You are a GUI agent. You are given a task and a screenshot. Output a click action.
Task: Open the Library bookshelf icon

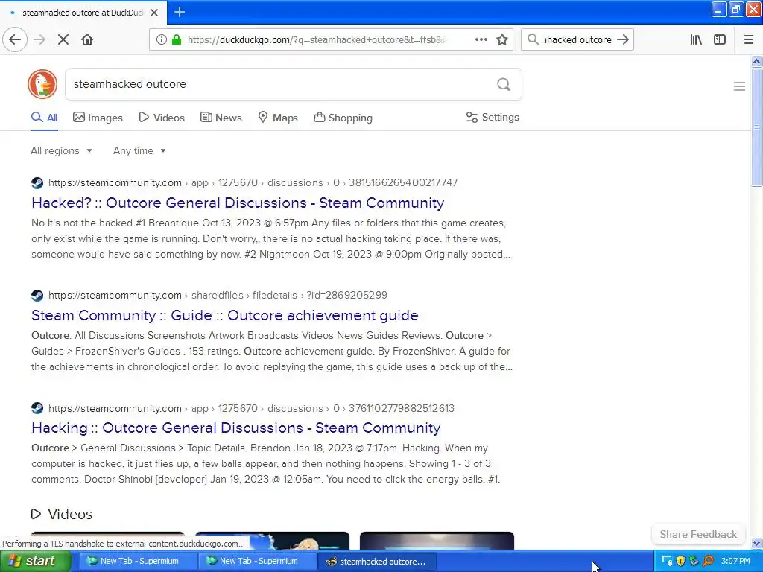pos(697,39)
